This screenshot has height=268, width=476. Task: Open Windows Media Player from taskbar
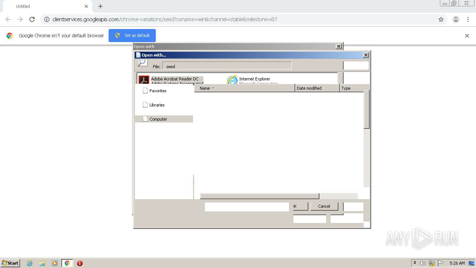pyautogui.click(x=55, y=263)
